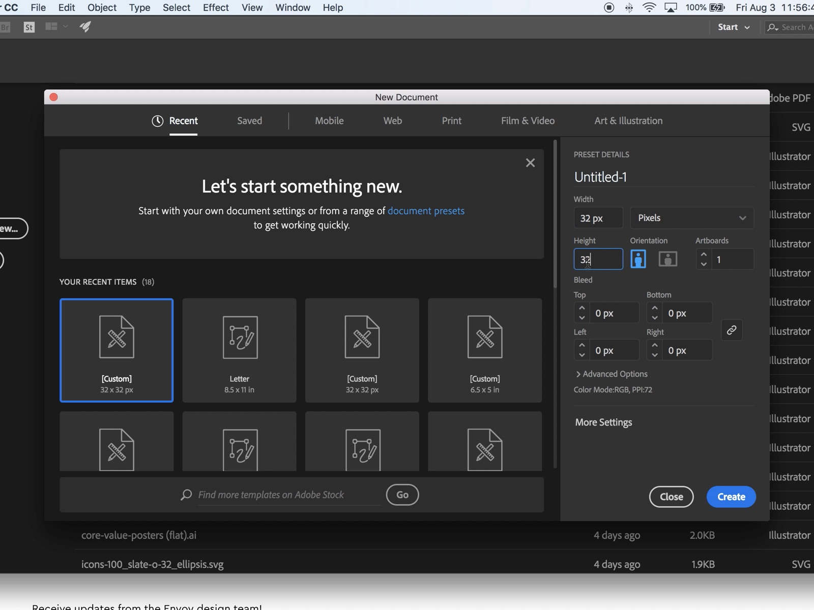Open Adobe Stock via the St icon
The width and height of the screenshot is (814, 610).
click(x=29, y=27)
